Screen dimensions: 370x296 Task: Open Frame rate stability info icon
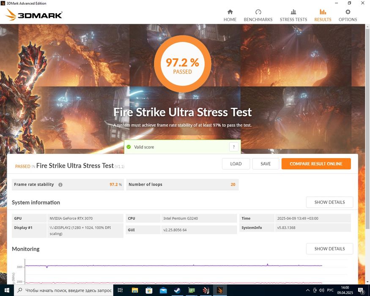coord(60,185)
